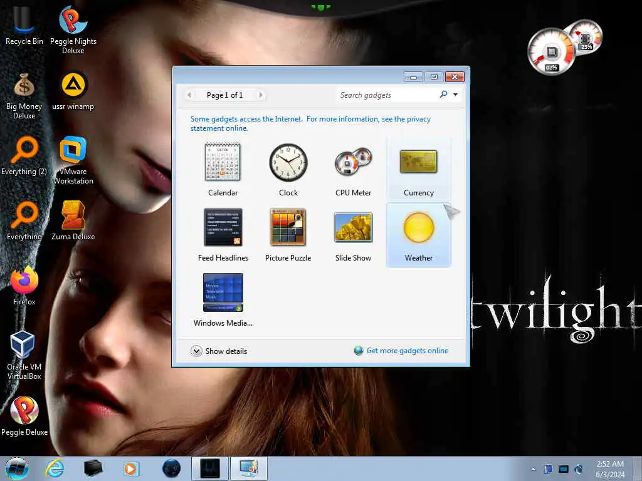This screenshot has width=642, height=481.
Task: Switch to the black window taskbar button
Action: [210, 468]
